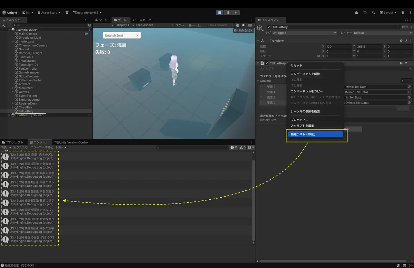Click the TellLottery game object cube icon
The height and width of the screenshot is (268, 414).
[x=260, y=28]
